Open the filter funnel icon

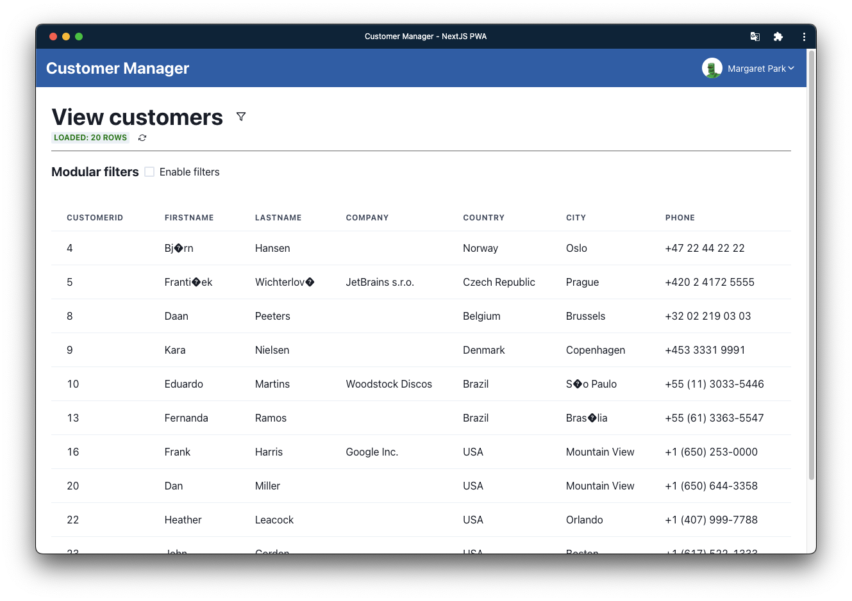[x=241, y=117]
